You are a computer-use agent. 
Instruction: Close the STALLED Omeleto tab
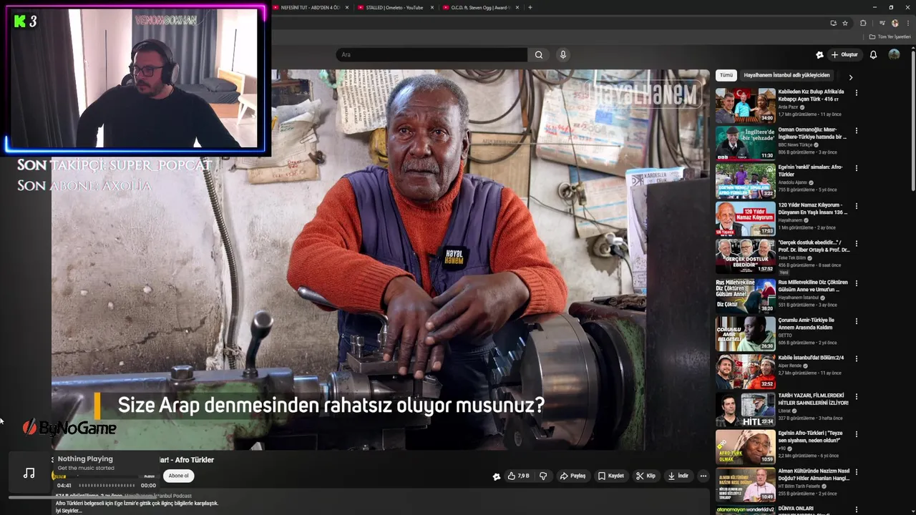[432, 7]
